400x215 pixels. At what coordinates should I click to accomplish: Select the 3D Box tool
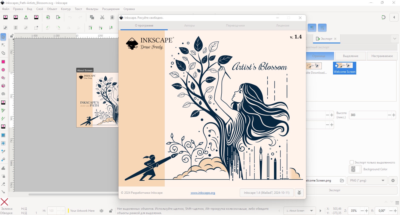pyautogui.click(x=3, y=86)
